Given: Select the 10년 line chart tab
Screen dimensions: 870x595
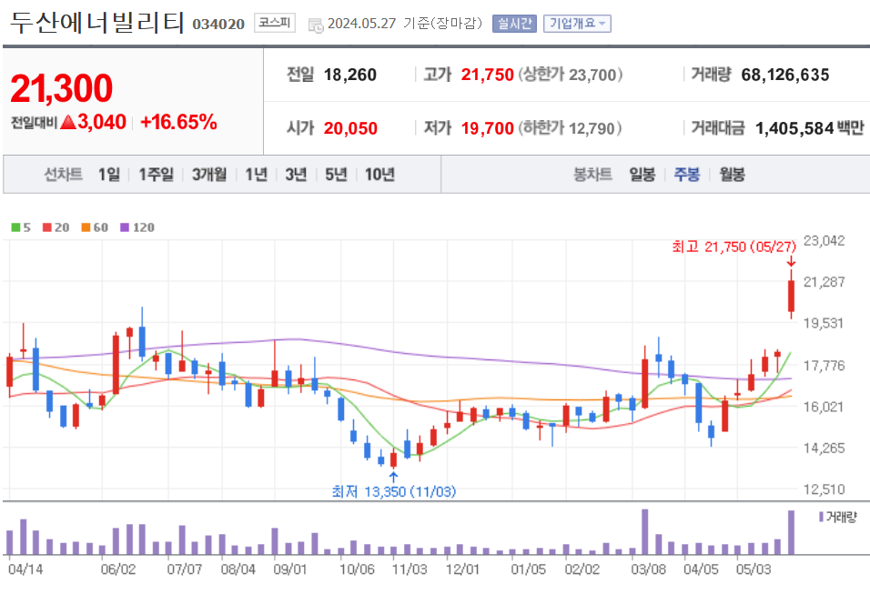Looking at the screenshot, I should tap(379, 175).
